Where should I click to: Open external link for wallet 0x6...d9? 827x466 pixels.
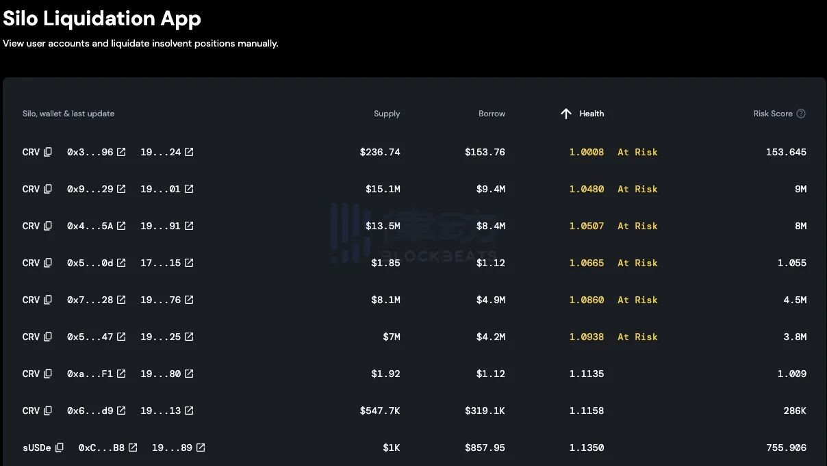pyautogui.click(x=121, y=411)
